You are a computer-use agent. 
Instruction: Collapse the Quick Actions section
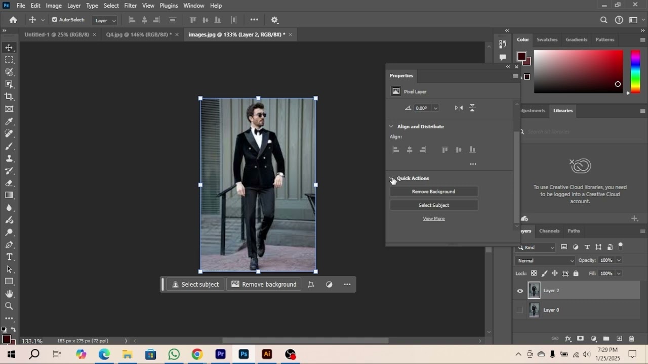[391, 178]
